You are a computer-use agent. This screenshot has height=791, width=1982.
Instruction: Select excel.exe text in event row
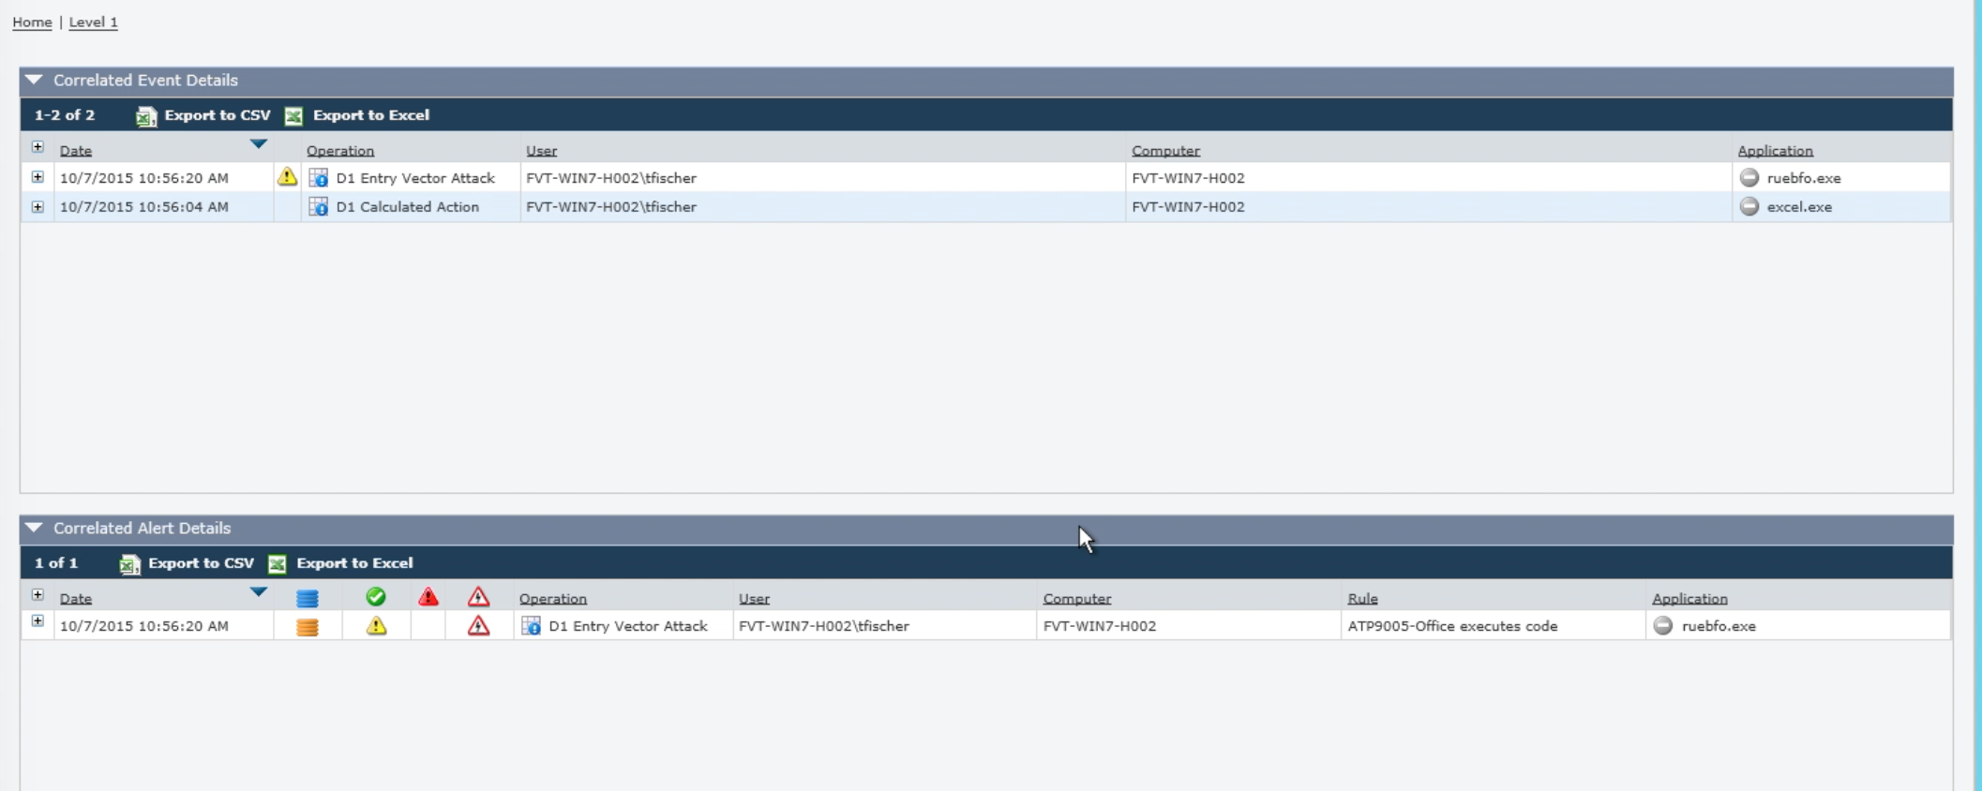(x=1799, y=207)
